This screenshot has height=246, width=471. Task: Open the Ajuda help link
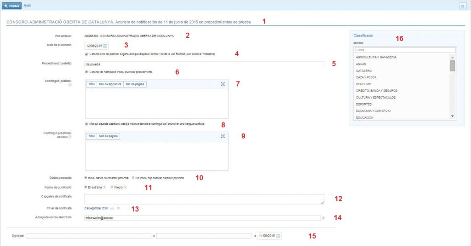[27, 6]
